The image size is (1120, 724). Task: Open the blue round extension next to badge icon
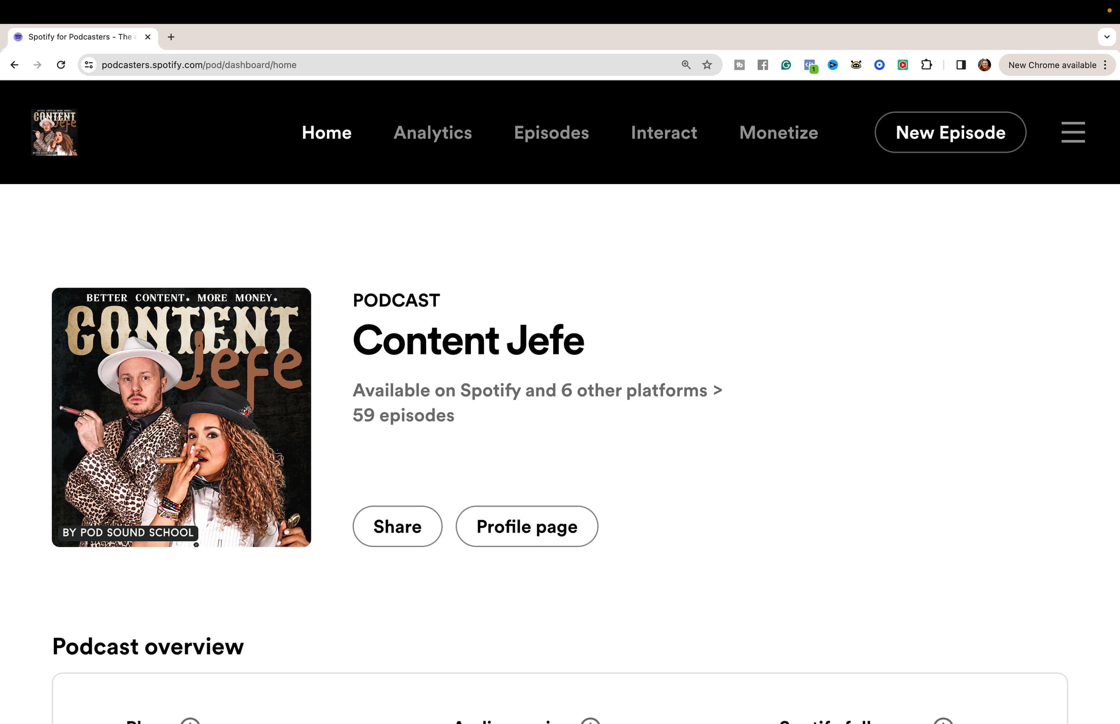coord(833,65)
